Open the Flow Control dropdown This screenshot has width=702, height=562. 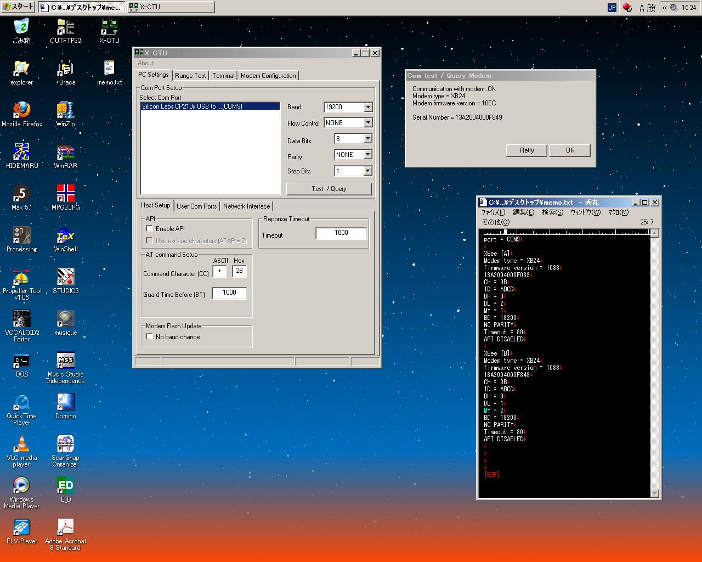[x=368, y=123]
